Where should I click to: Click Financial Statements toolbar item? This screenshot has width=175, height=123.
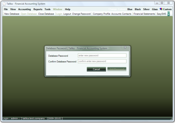pyautogui.click(x=144, y=14)
